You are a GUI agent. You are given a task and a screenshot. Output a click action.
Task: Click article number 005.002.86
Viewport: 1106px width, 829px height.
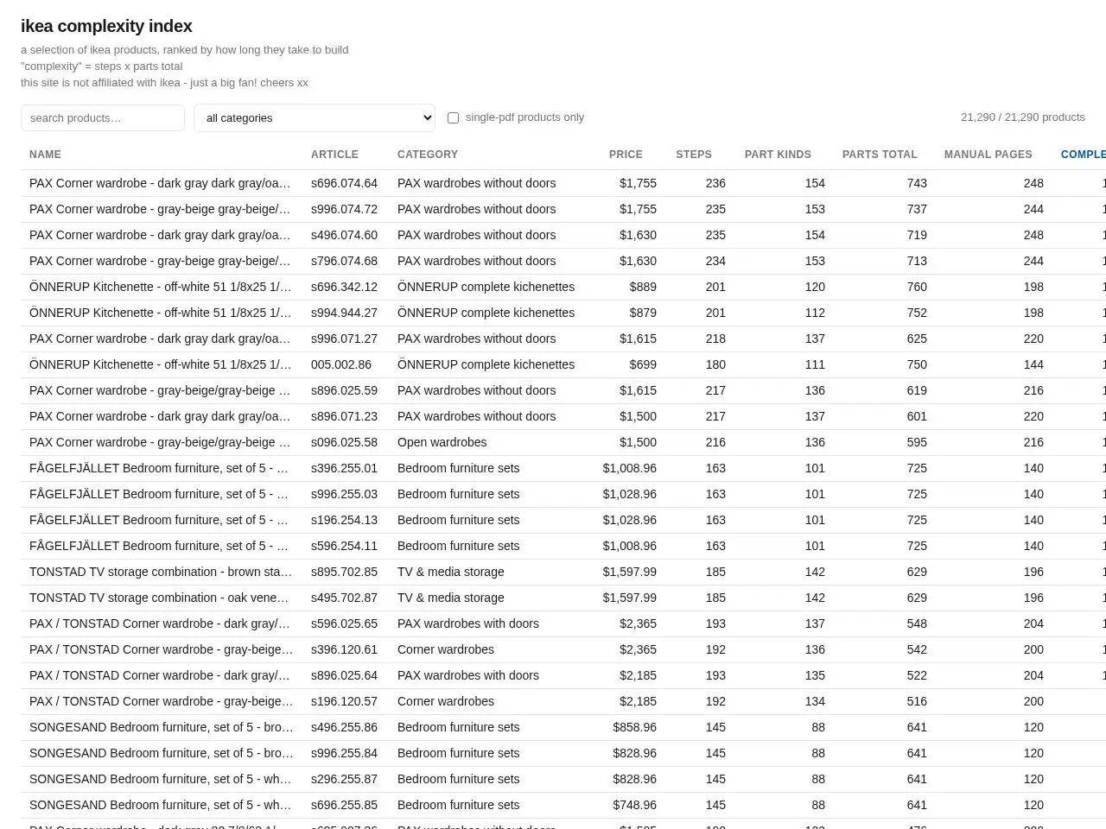341,364
